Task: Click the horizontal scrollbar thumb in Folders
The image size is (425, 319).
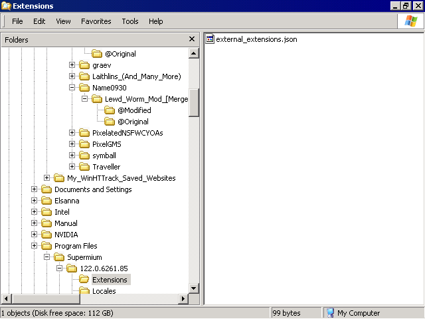Action: (x=46, y=299)
